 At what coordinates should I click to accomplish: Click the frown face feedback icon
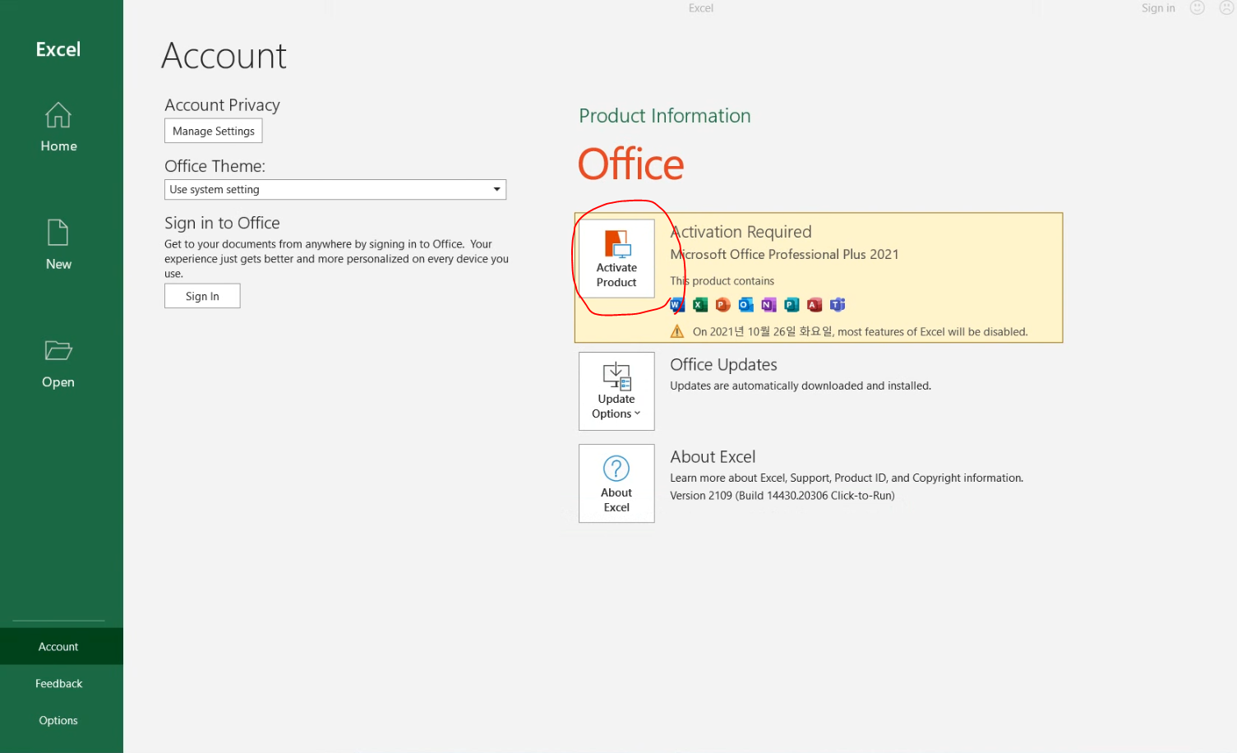(x=1226, y=8)
